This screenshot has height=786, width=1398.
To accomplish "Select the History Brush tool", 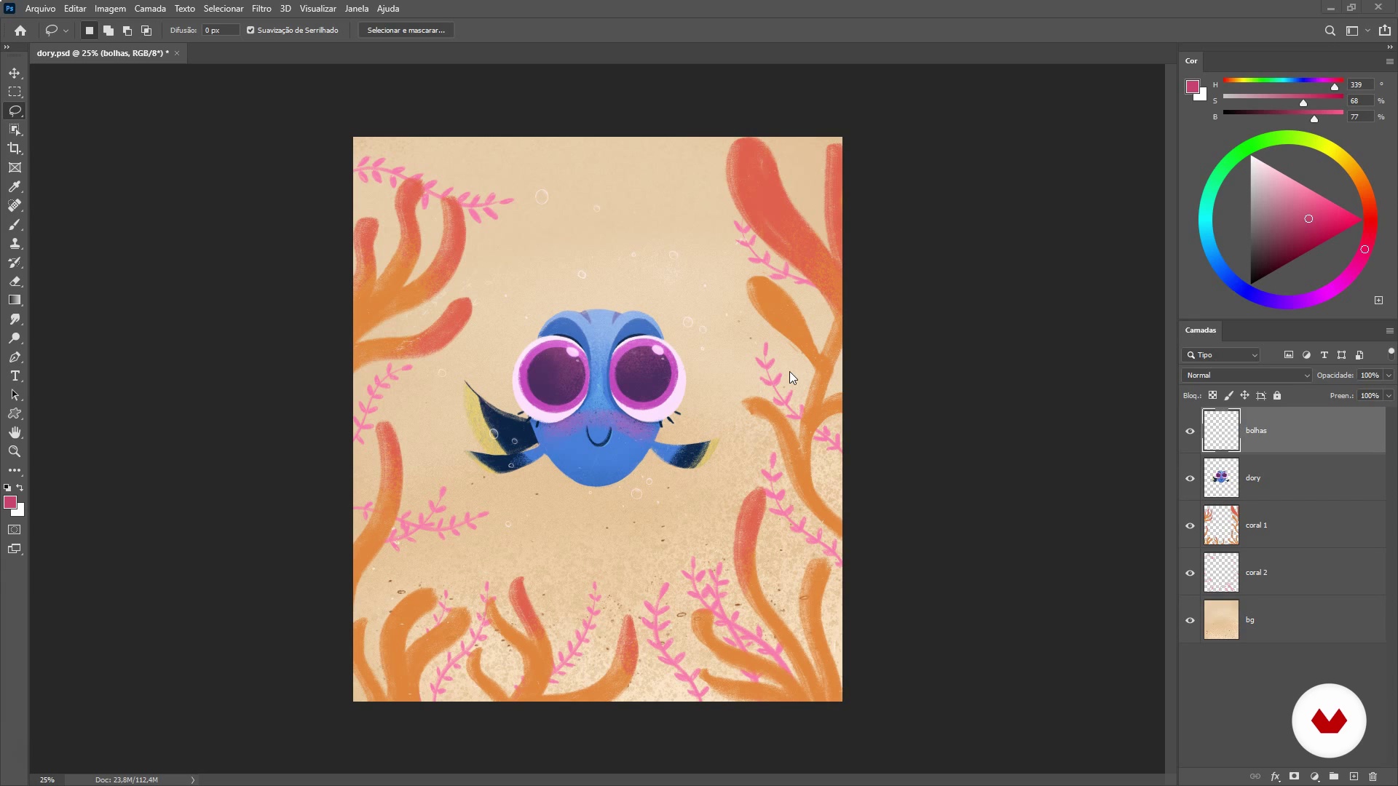I will click(15, 263).
